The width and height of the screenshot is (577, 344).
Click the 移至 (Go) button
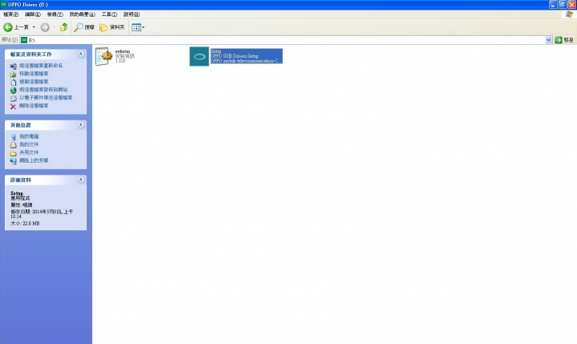(x=564, y=40)
